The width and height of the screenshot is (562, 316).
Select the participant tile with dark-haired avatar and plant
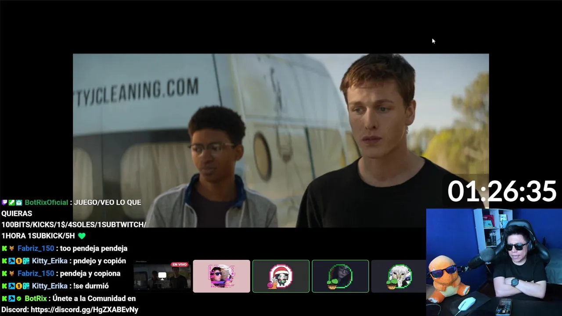tap(340, 276)
